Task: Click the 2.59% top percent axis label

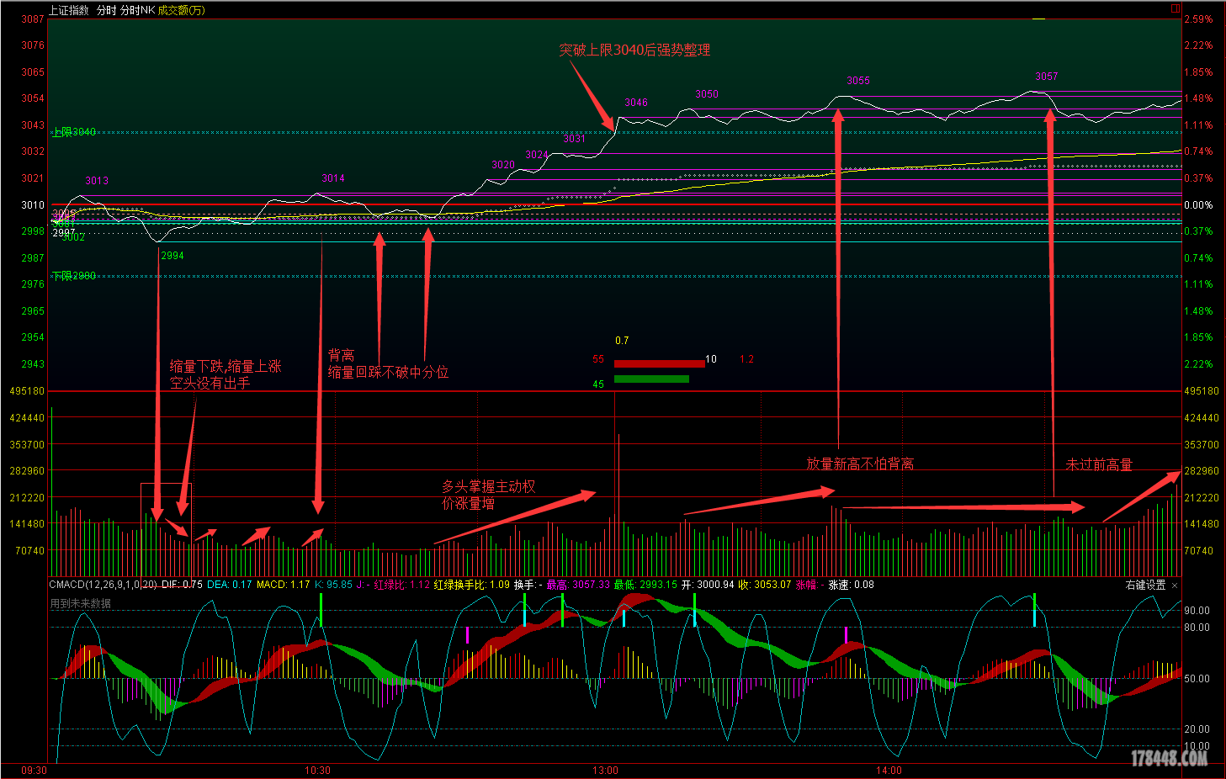Action: (x=1198, y=19)
